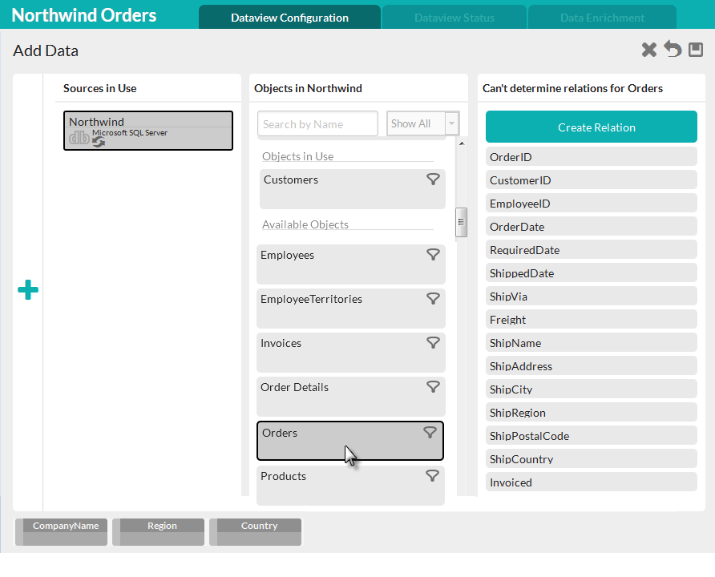
Task: Select the ShipVia field
Action: pos(591,297)
